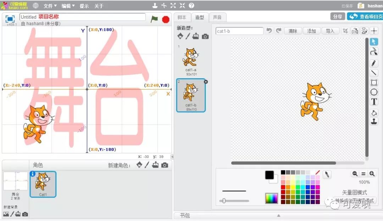Select the Pencil tool
The image size is (383, 221).
click(374, 63)
